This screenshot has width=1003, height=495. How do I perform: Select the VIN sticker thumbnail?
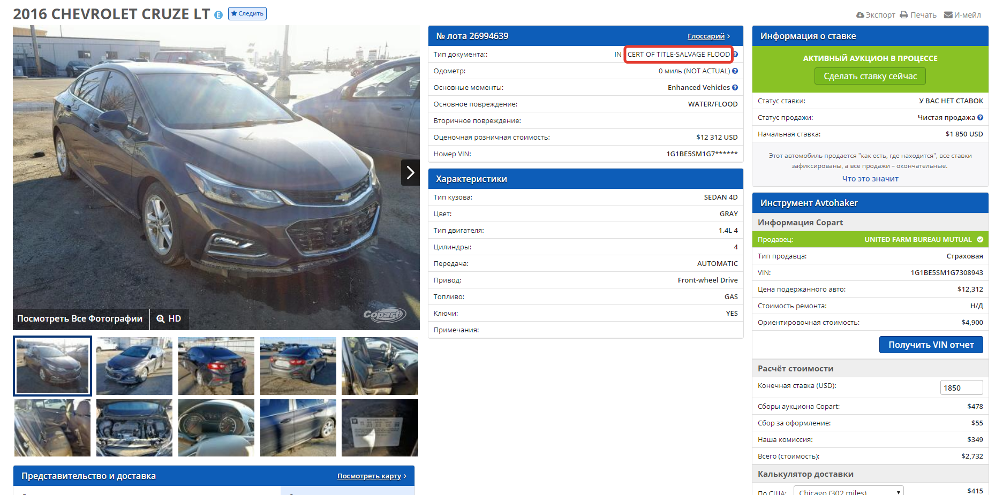click(380, 428)
